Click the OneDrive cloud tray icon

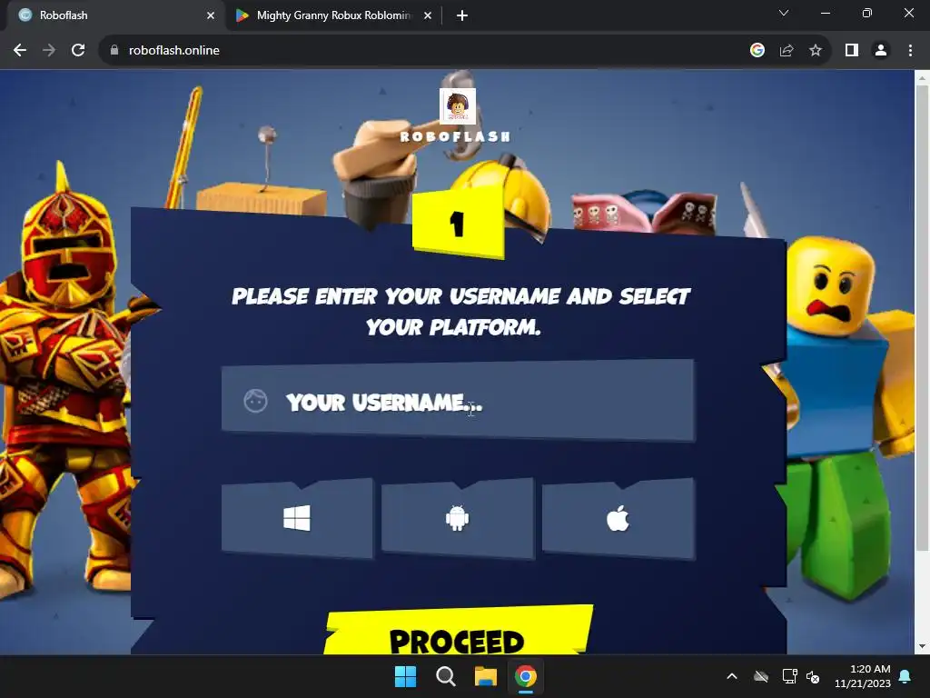point(761,676)
